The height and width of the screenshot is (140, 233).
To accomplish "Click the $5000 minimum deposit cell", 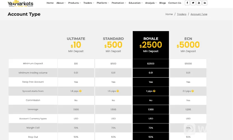I will point(188,64).
